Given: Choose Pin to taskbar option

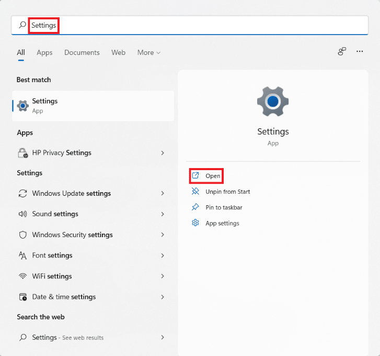Looking at the screenshot, I should [223, 207].
